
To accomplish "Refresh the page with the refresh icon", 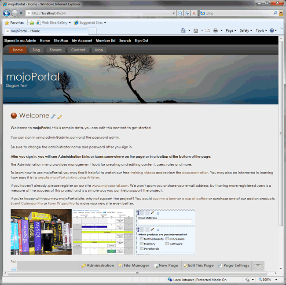I will [x=187, y=13].
